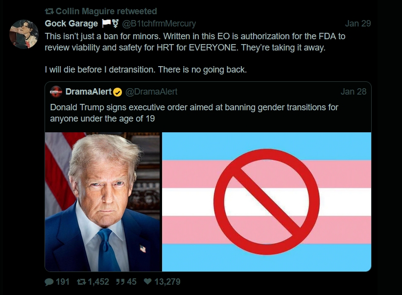Open DramaAlert's small profile avatar
402x295 pixels.
(x=56, y=92)
